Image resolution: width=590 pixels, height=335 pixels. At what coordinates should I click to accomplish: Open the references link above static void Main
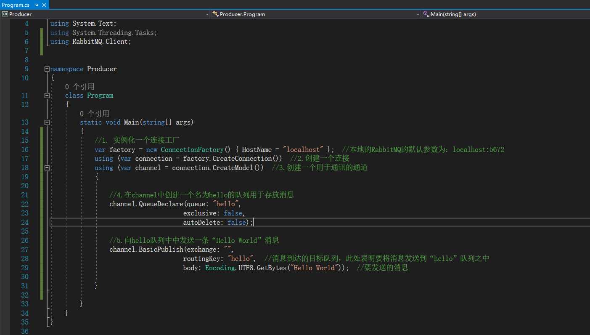tap(95, 113)
